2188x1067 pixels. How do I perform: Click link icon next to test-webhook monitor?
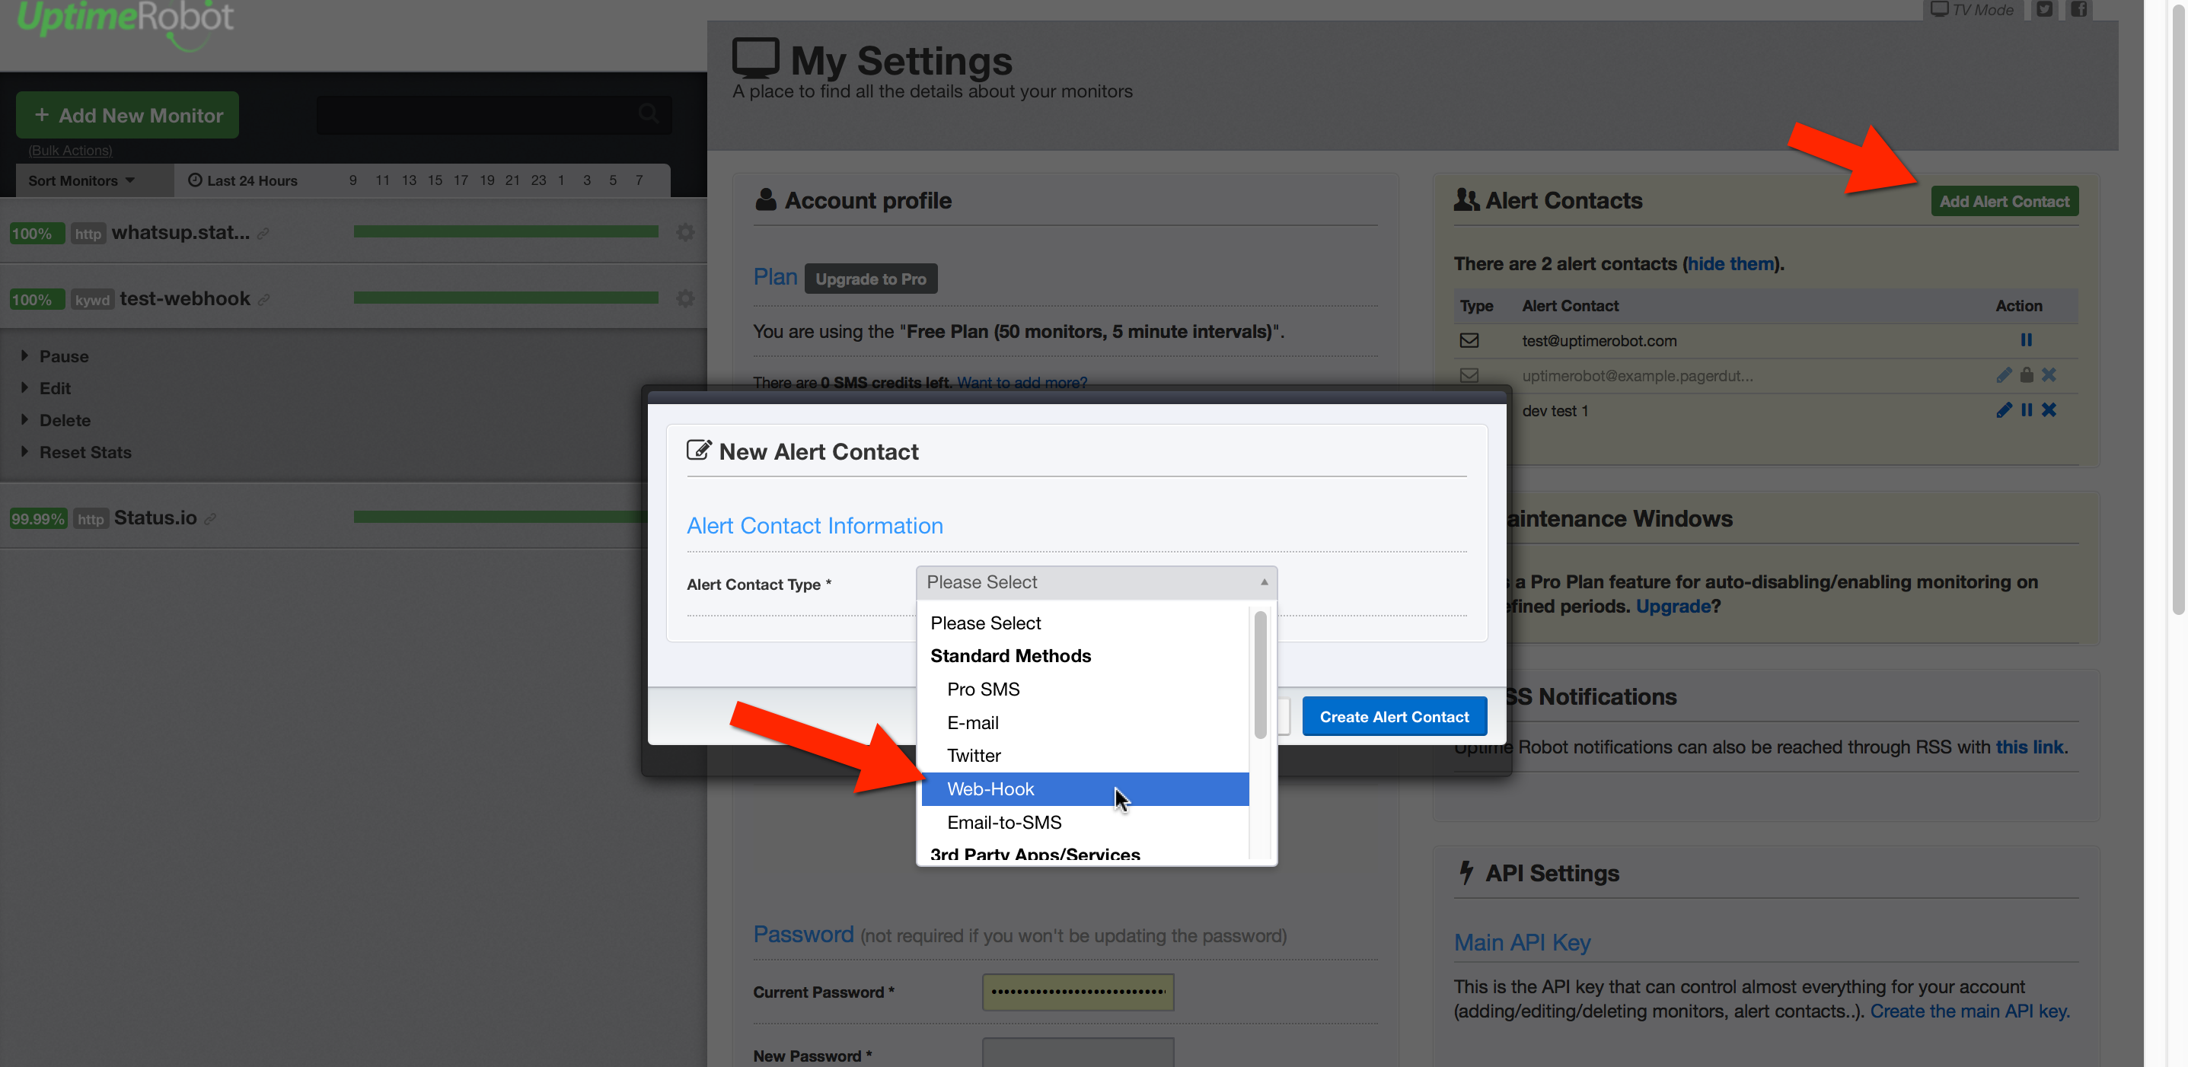pos(263,300)
